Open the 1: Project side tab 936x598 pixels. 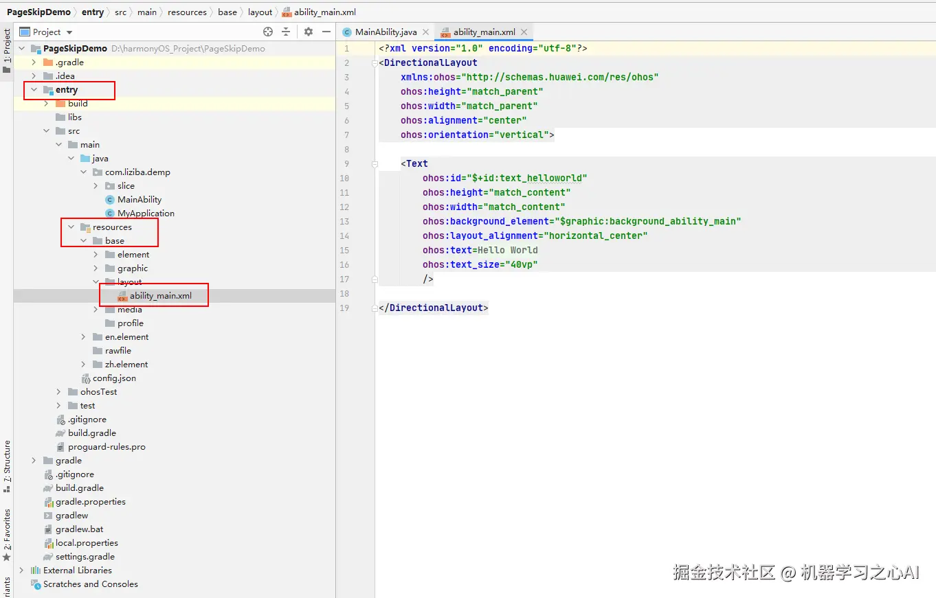pos(7,51)
